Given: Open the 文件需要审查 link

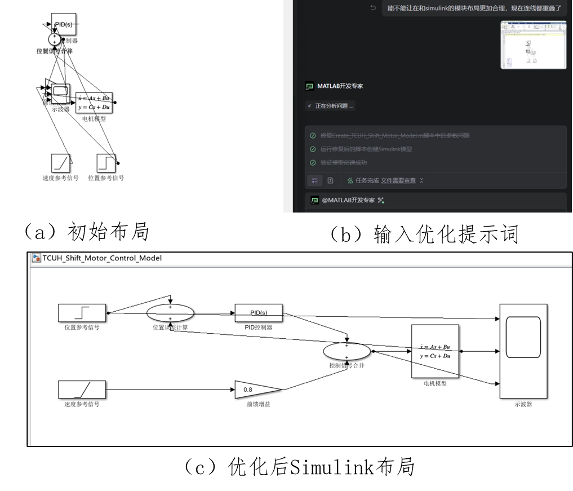Looking at the screenshot, I should (398, 180).
